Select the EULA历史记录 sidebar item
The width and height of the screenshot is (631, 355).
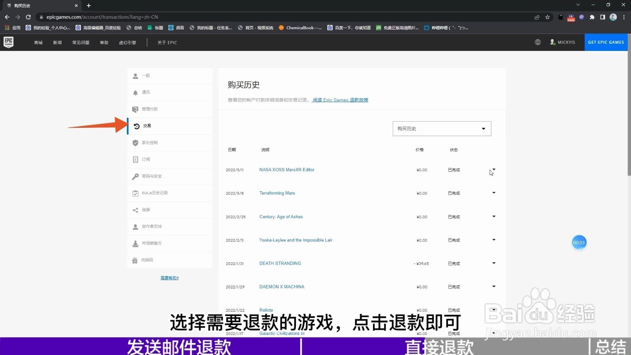170,193
